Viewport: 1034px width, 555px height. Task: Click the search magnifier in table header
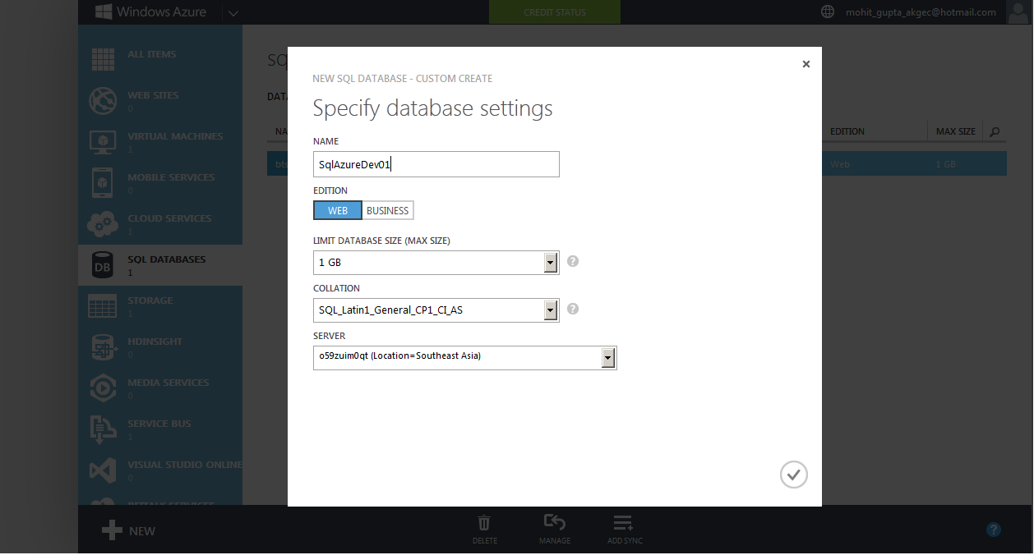(x=995, y=131)
